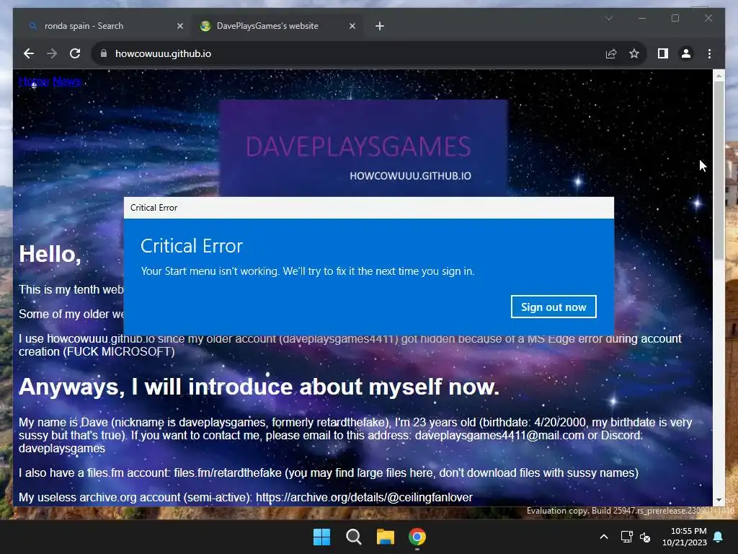Image resolution: width=738 pixels, height=554 pixels.
Task: Follow the News link on the page
Action: 67,82
